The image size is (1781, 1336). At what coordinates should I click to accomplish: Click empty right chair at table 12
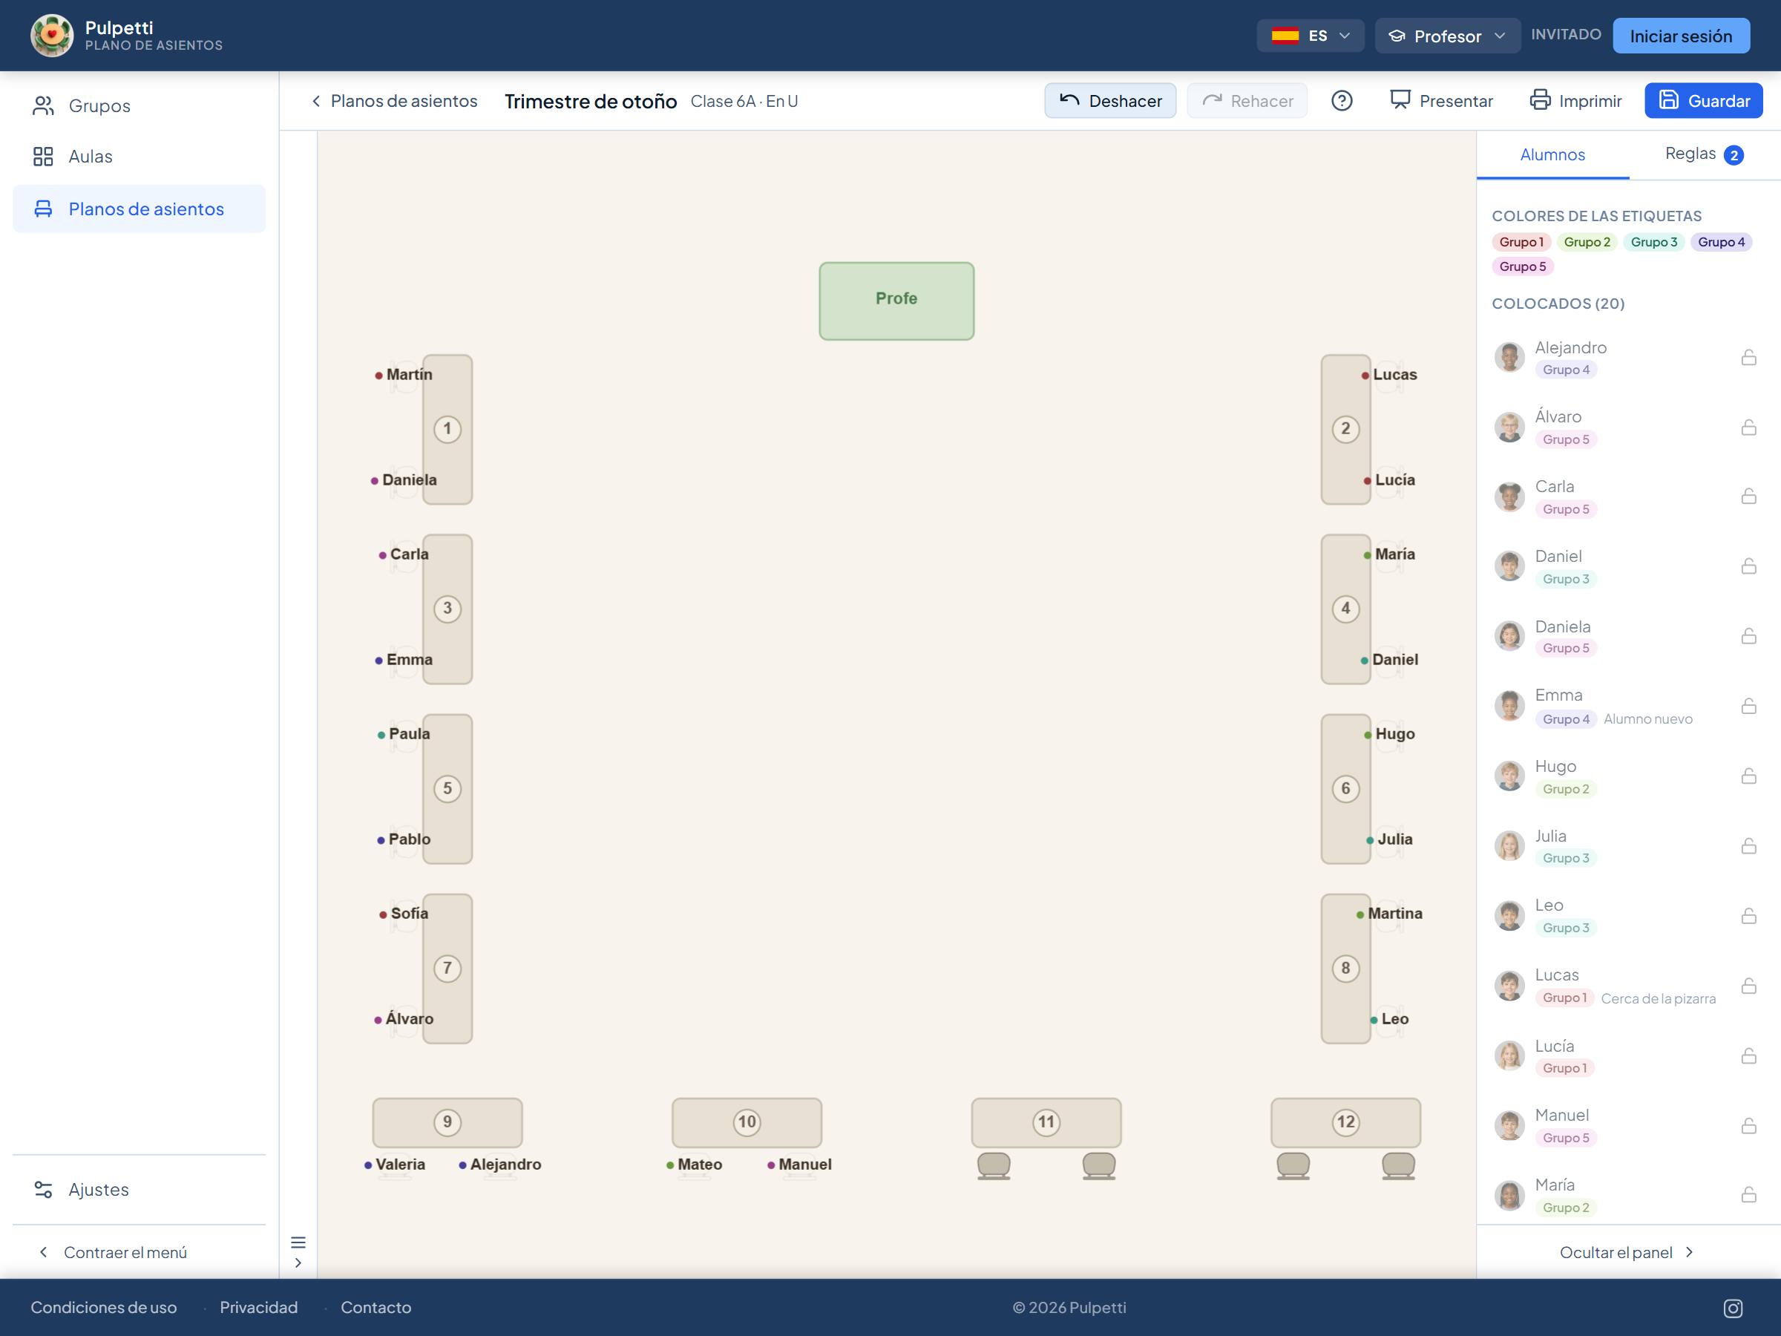tap(1398, 1166)
